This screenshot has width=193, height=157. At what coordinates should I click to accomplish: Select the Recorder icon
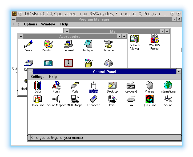point(108,46)
